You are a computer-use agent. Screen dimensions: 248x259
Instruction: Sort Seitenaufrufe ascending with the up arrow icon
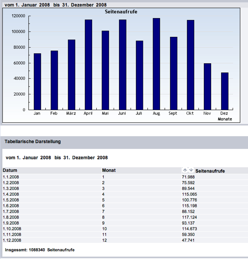point(185,170)
